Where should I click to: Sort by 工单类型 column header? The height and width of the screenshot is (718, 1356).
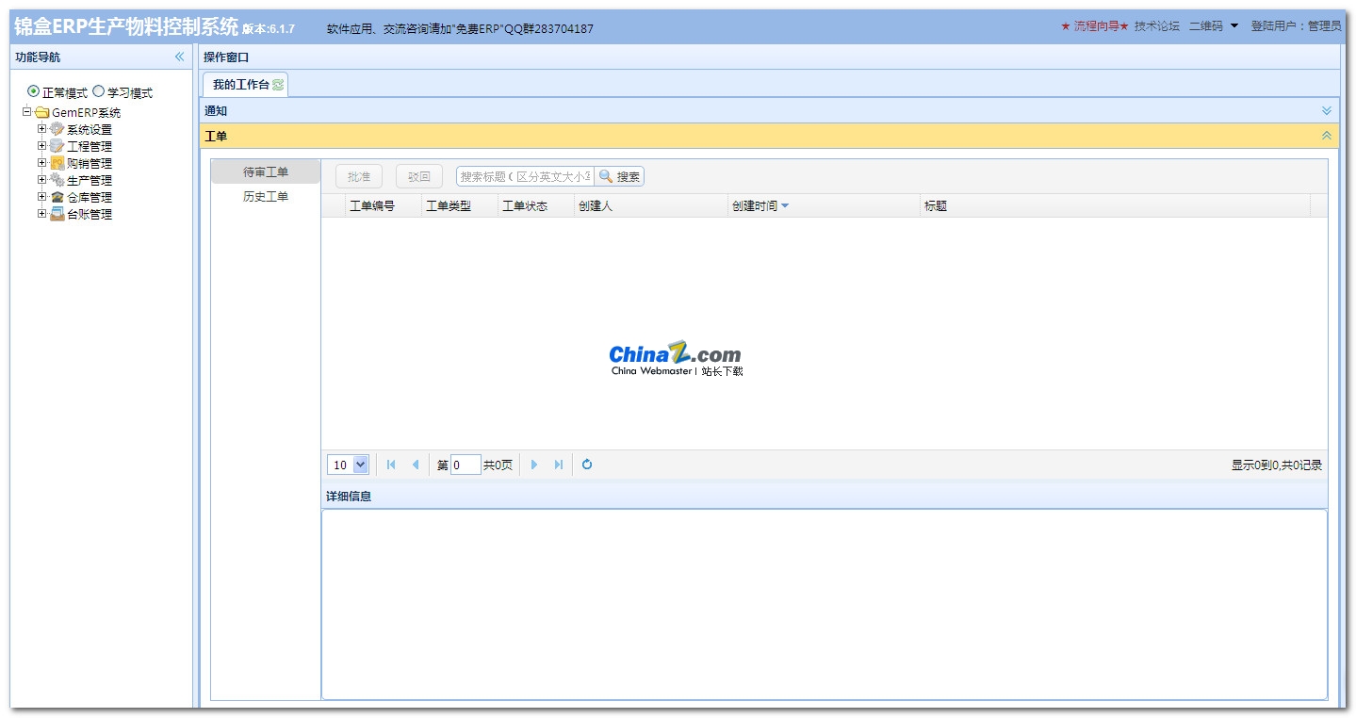(x=460, y=205)
